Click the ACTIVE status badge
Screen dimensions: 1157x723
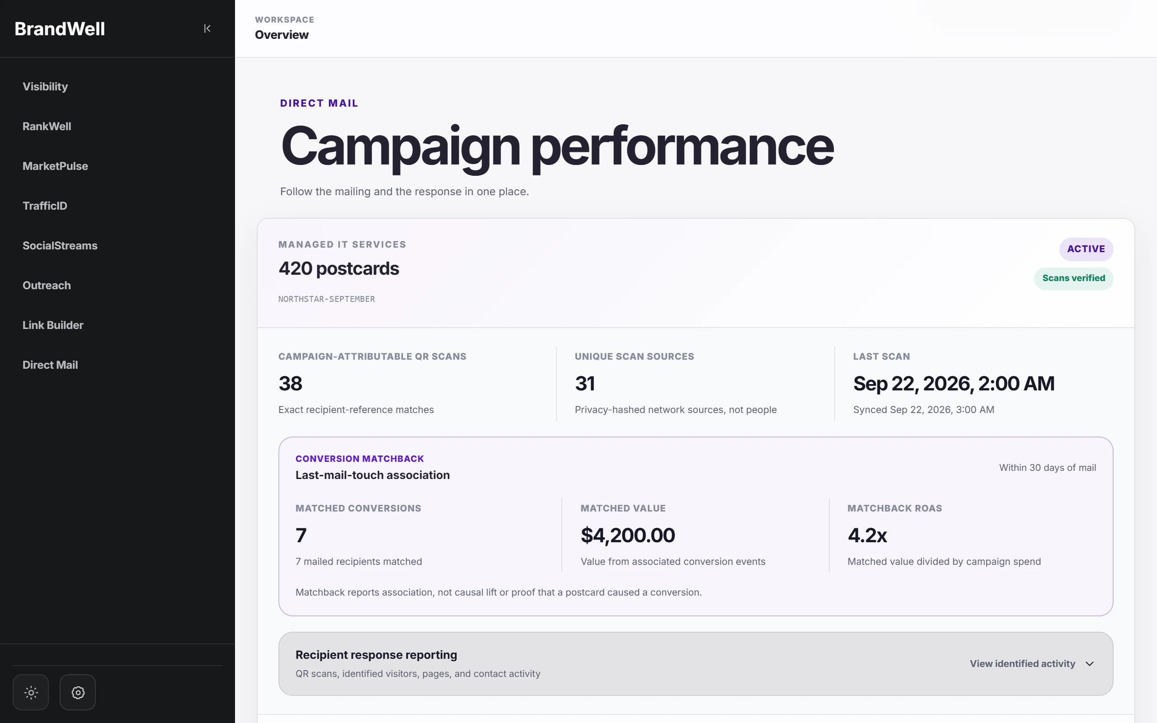(1086, 249)
